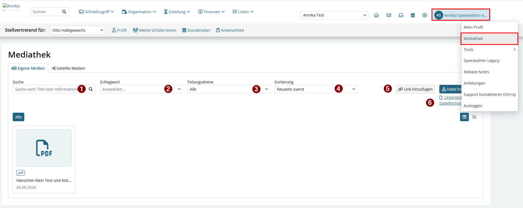Open the settings gear icon
Viewport: 523px width, 208px height.
pyautogui.click(x=424, y=15)
